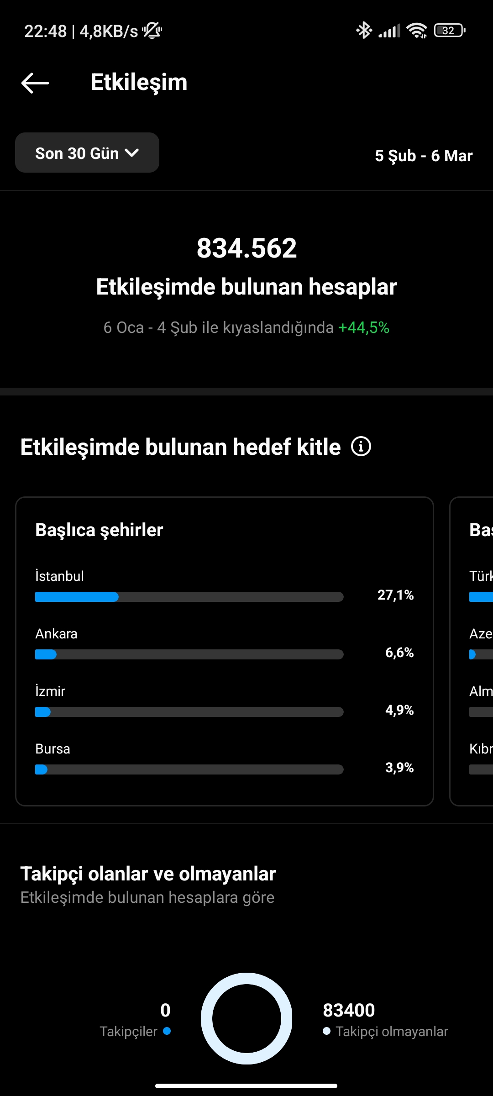The width and height of the screenshot is (493, 1096).
Task: Tap the muted notification bell icon
Action: [x=152, y=31]
